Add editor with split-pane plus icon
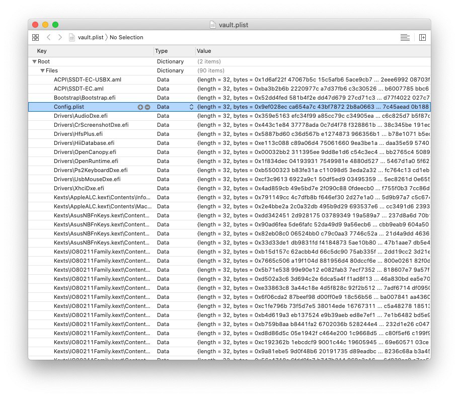Image resolution: width=459 pixels, height=397 pixels. (422, 37)
